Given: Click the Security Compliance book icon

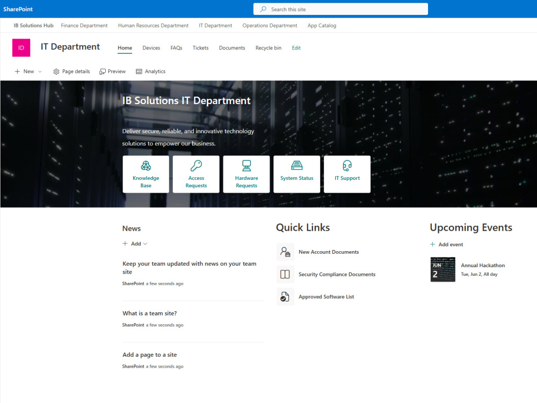Looking at the screenshot, I should [285, 274].
